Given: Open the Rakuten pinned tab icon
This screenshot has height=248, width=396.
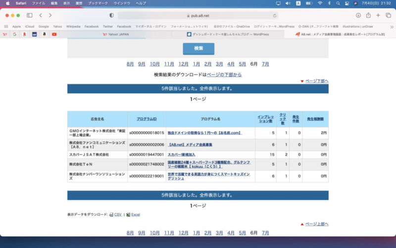Looking at the screenshot, I should (x=24, y=34).
